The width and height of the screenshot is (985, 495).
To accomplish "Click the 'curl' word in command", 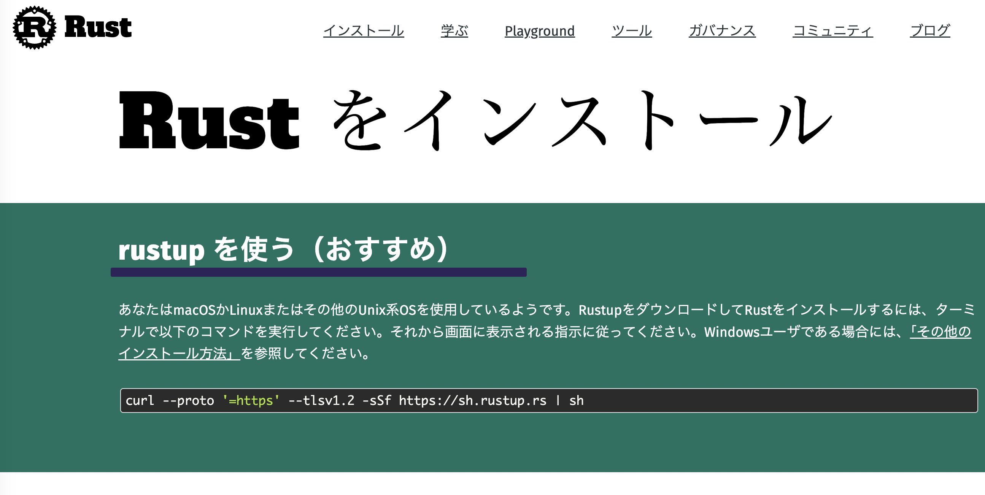I will [140, 401].
